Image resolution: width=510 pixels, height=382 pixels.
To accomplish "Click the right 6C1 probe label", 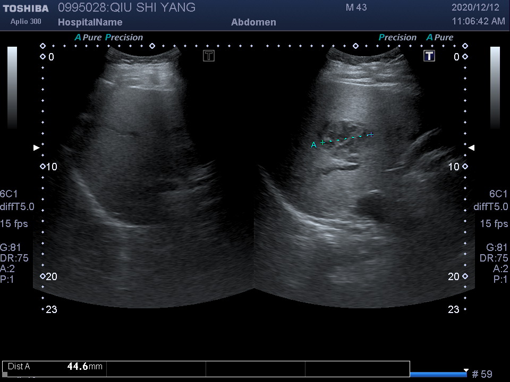I will click(498, 194).
